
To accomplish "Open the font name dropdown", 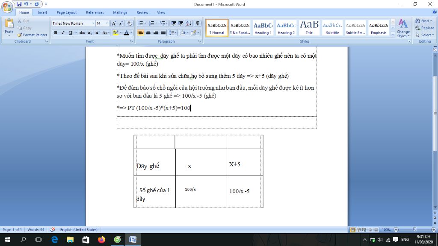I will [x=93, y=23].
